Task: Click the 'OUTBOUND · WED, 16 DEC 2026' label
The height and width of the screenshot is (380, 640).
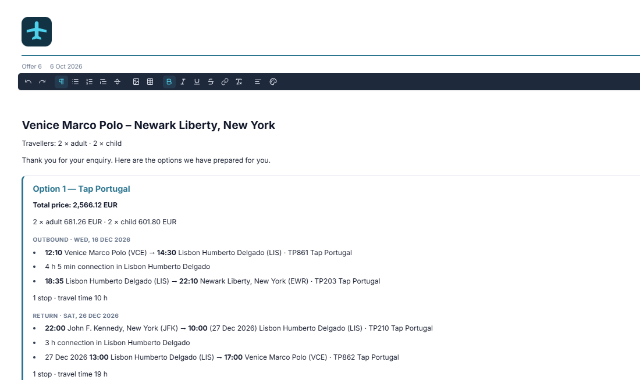Action: pos(81,240)
